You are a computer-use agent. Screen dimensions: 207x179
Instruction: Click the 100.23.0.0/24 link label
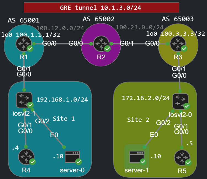(140, 27)
